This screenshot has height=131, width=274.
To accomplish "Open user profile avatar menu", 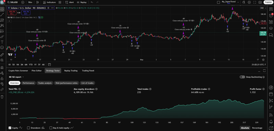I will (2, 2).
